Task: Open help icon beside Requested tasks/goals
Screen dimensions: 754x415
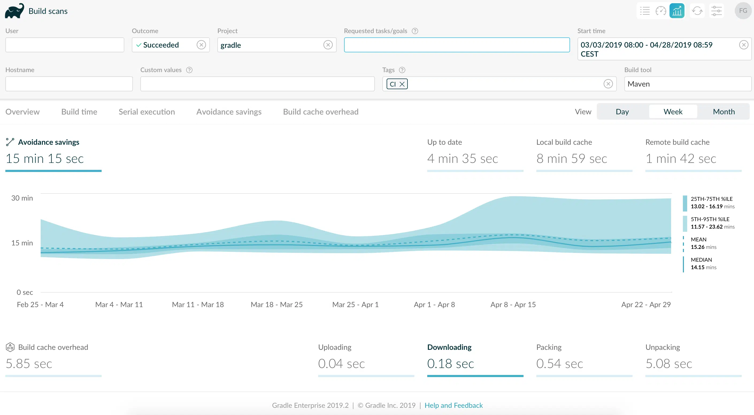Action: [415, 31]
